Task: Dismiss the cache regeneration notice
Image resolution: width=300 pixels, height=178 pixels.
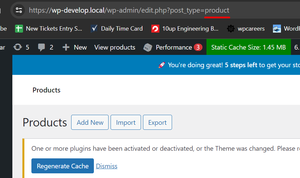Action: click(x=107, y=166)
